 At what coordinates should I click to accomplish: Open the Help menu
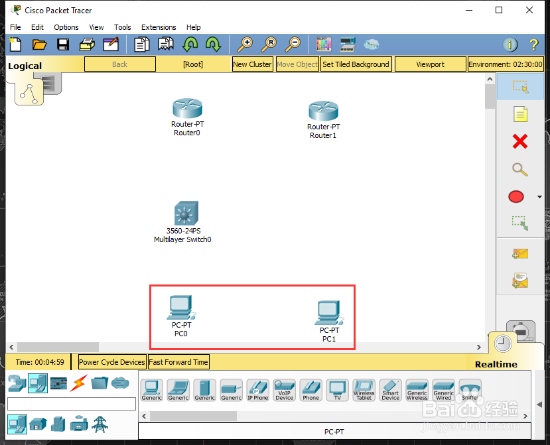(193, 27)
